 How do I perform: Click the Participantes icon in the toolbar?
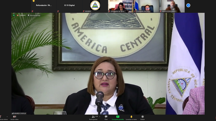93,117
